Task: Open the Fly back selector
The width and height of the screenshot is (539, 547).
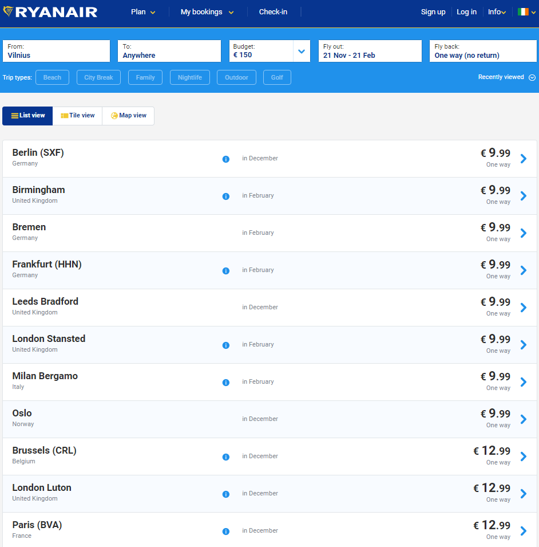Action: coord(483,52)
